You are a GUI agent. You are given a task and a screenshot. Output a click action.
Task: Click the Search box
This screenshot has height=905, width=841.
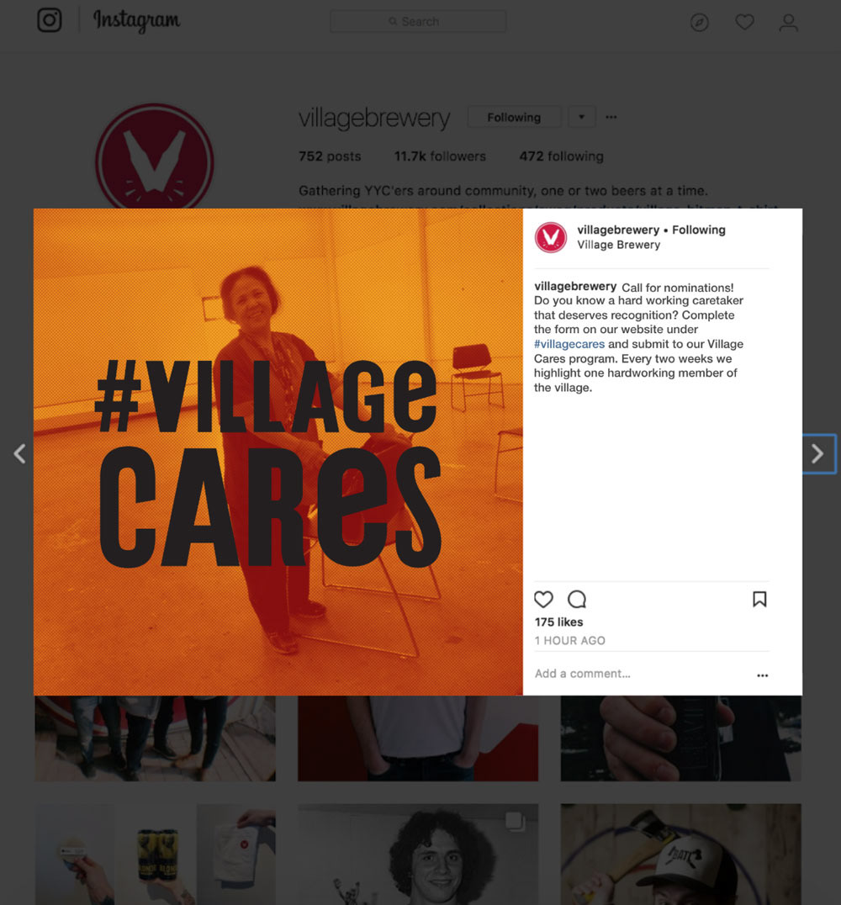(418, 21)
